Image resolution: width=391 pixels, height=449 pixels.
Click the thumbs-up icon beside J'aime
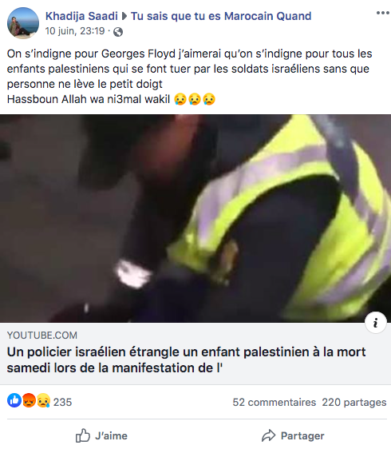click(83, 435)
